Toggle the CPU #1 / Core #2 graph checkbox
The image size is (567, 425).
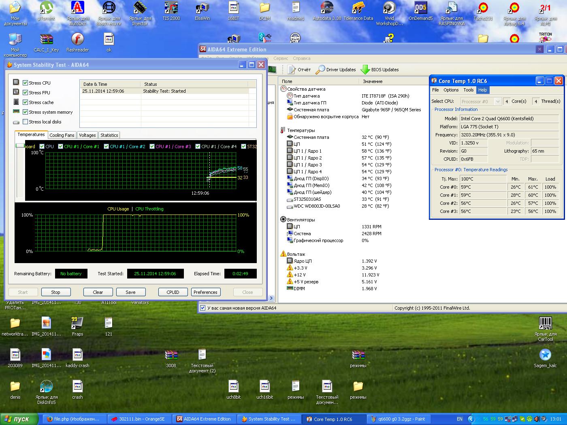coord(106,147)
